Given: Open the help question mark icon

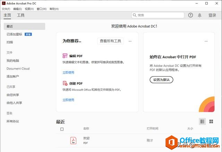Looking at the screenshot, I should [190, 15].
